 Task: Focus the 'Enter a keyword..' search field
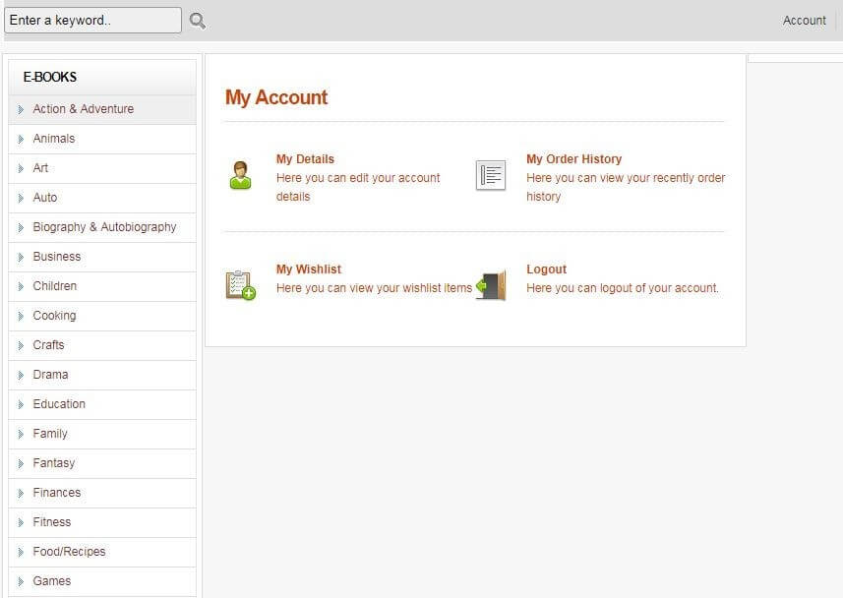93,21
